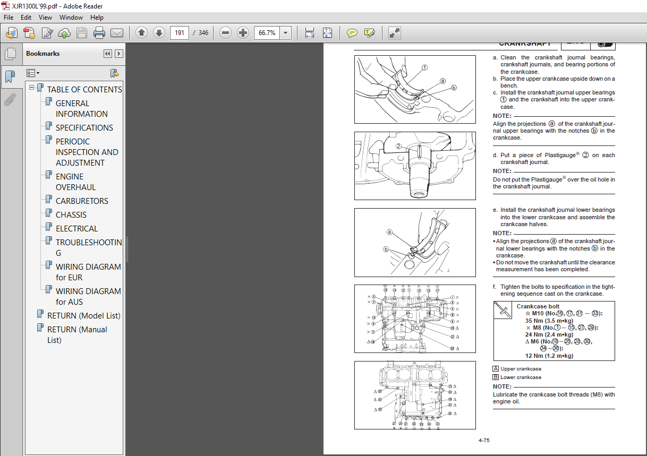Image resolution: width=647 pixels, height=456 pixels.
Task: Go to next page with down arrow
Action: (159, 33)
